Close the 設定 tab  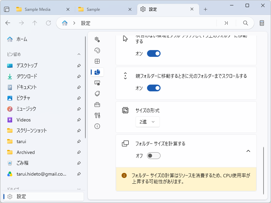pyautogui.click(x=192, y=9)
